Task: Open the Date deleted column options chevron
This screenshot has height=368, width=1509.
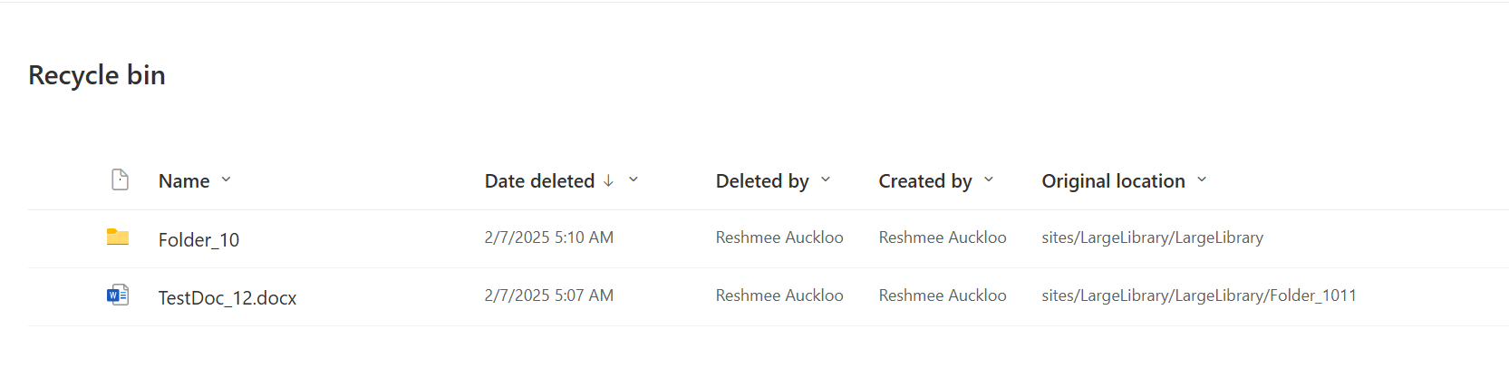Action: click(x=634, y=179)
